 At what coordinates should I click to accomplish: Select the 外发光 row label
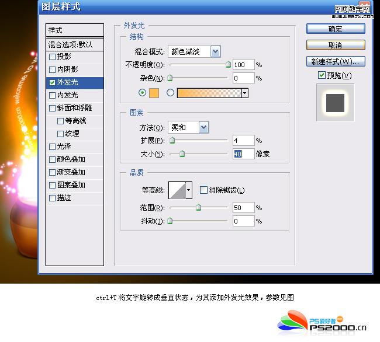[x=68, y=82]
